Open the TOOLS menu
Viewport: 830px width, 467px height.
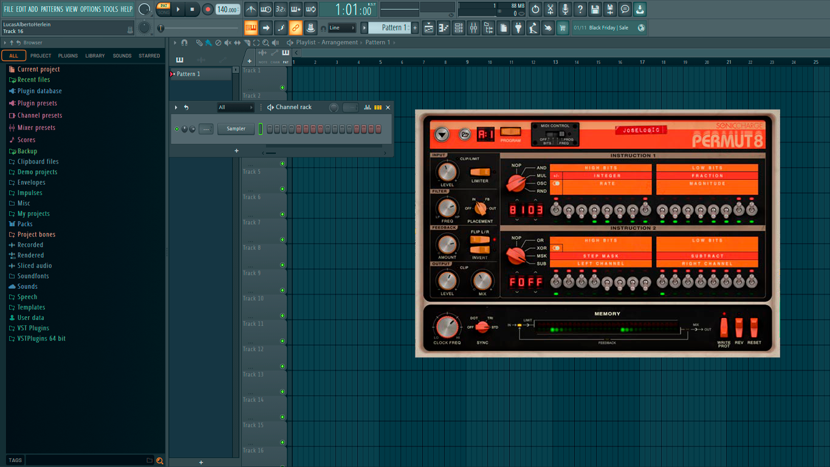111,9
